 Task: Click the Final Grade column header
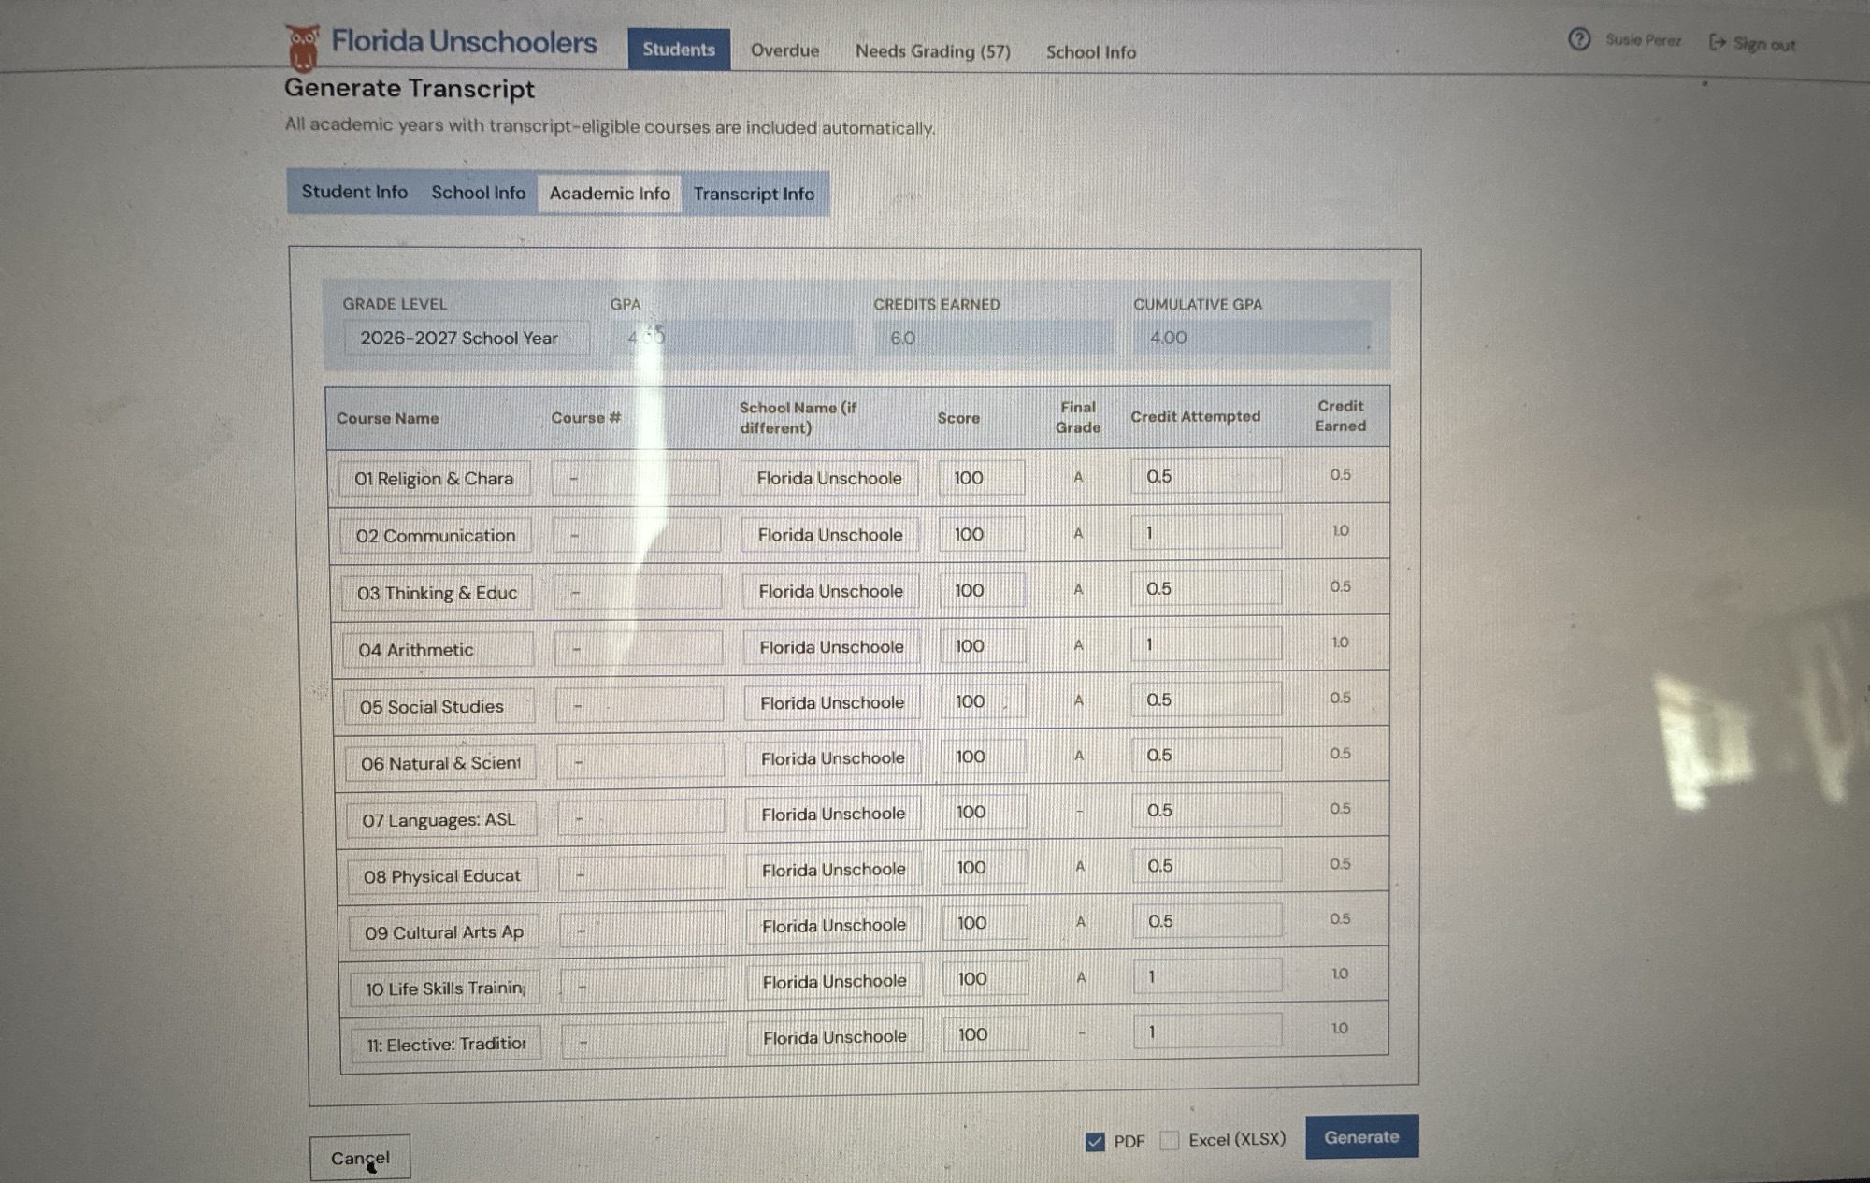(1078, 417)
